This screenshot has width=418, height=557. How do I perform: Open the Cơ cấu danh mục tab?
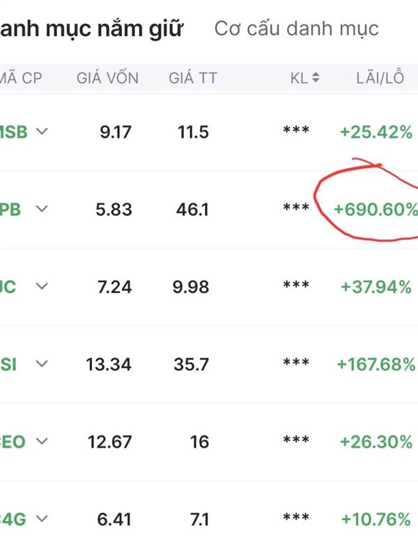[x=296, y=29]
